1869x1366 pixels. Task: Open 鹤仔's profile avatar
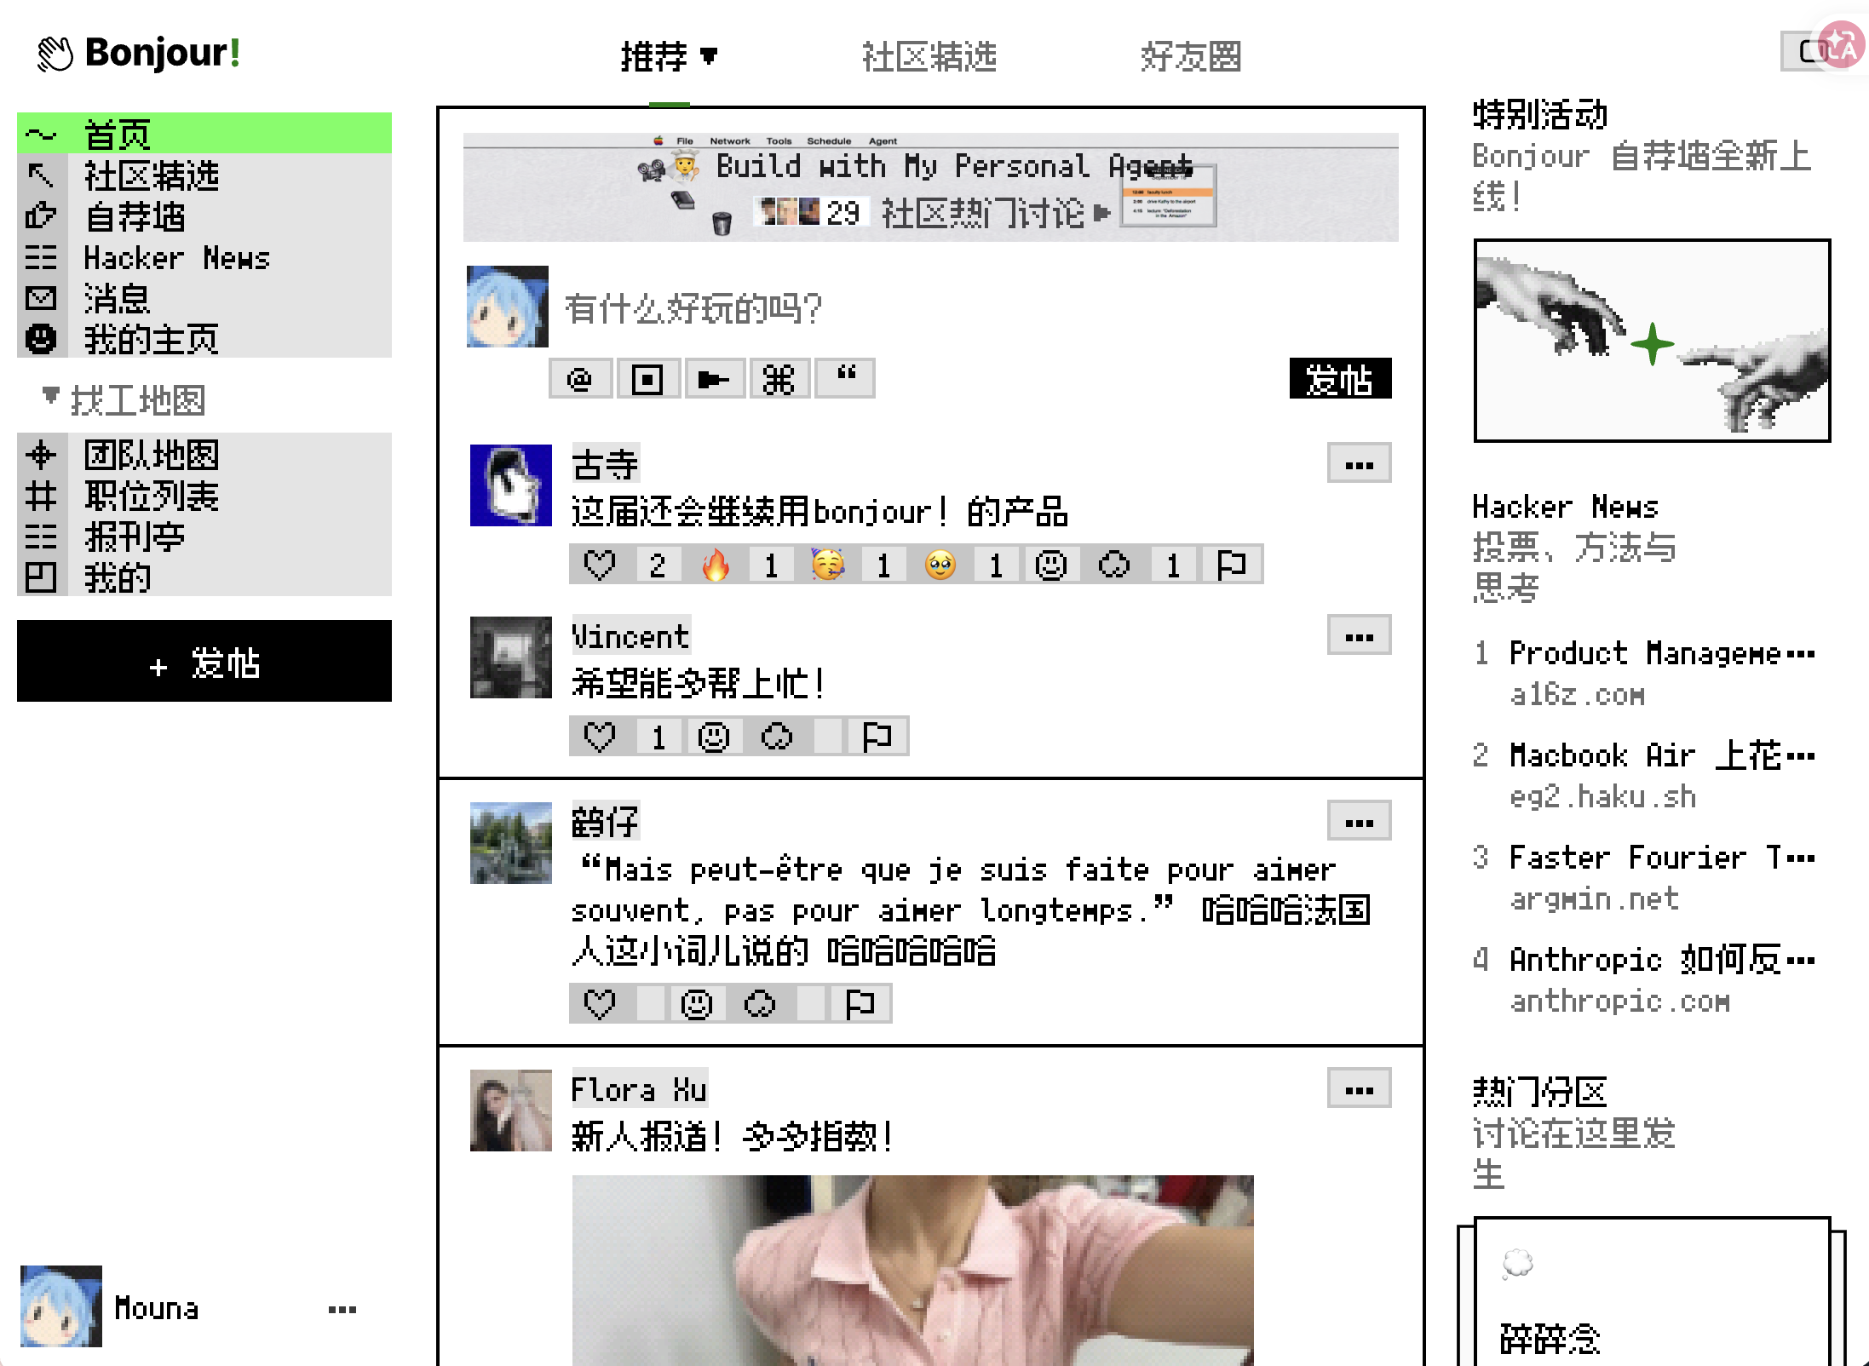pyautogui.click(x=511, y=843)
